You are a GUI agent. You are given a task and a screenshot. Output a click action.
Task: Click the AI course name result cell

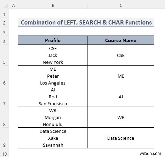click(121, 97)
